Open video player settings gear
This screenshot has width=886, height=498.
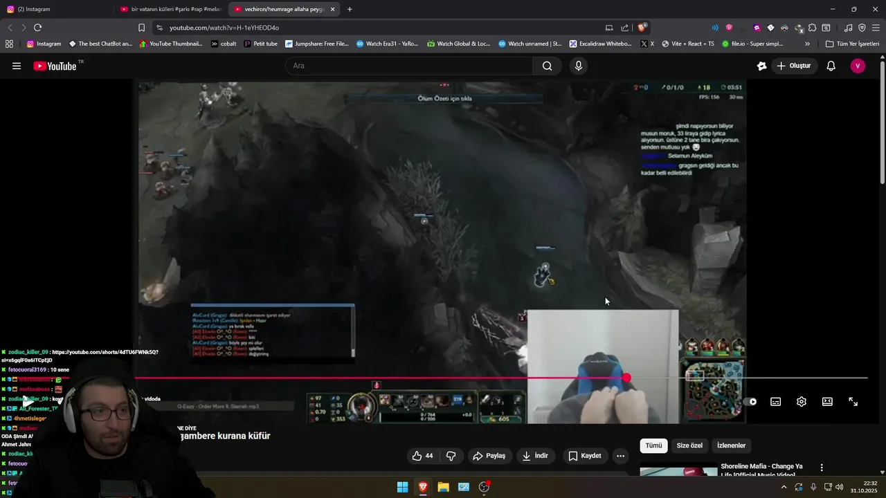pyautogui.click(x=802, y=402)
